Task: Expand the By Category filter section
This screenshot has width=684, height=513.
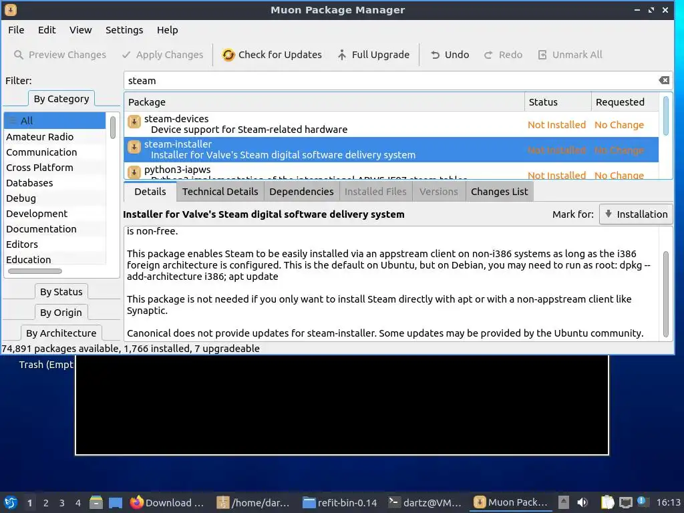Action: click(61, 99)
